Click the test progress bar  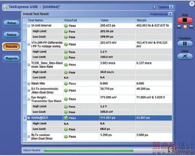pyautogui.click(x=98, y=150)
